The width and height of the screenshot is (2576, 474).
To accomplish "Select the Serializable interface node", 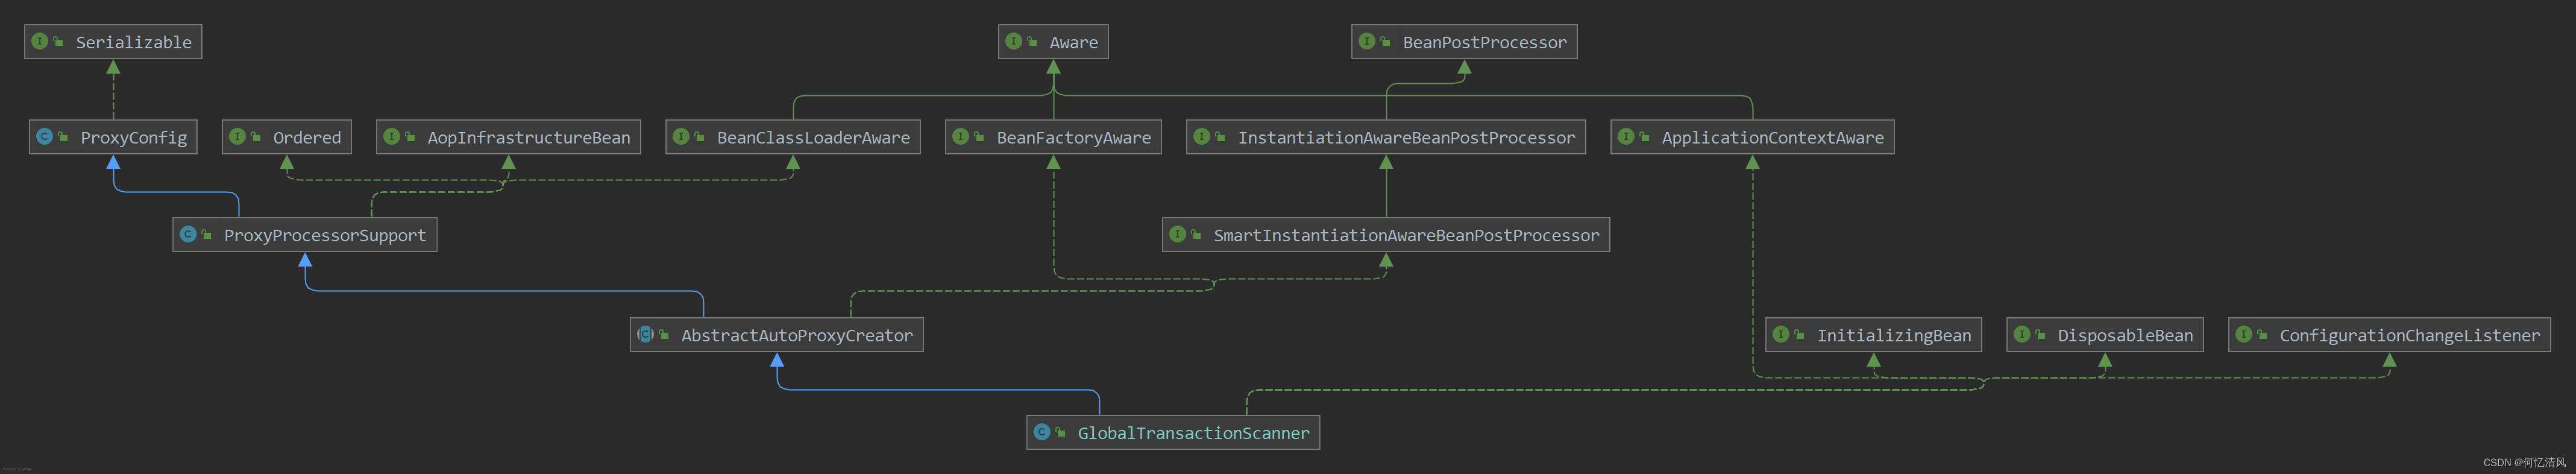I will pyautogui.click(x=113, y=42).
